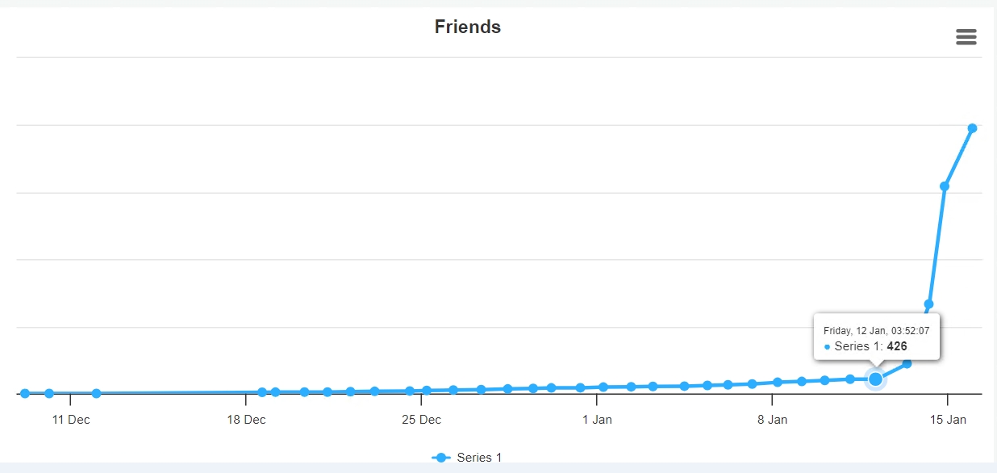Select the final, highest data point
This screenshot has height=473, width=997.
coord(972,128)
